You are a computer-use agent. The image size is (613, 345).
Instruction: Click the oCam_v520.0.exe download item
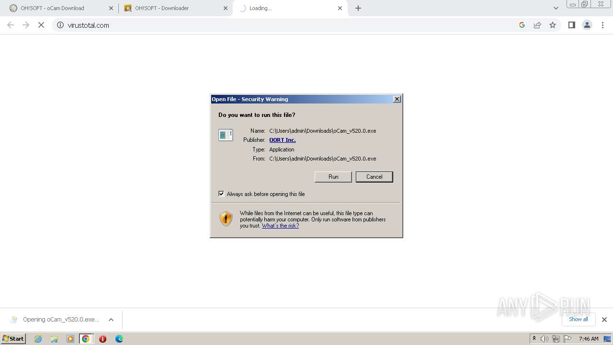pyautogui.click(x=55, y=320)
